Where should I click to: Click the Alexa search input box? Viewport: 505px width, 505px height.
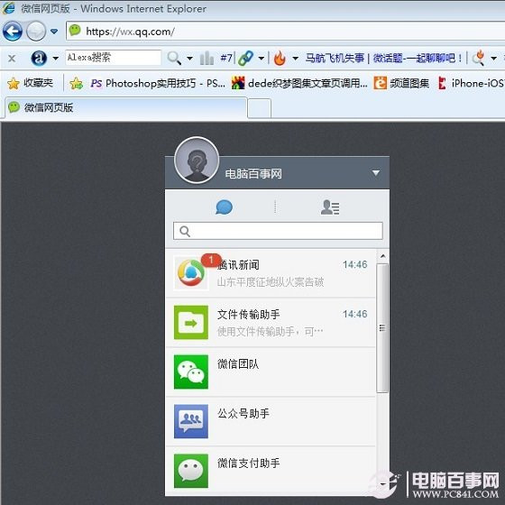pos(113,58)
